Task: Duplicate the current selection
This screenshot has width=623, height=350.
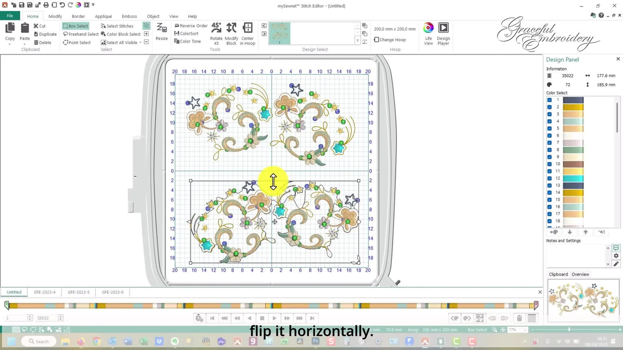Action: pyautogui.click(x=45, y=34)
